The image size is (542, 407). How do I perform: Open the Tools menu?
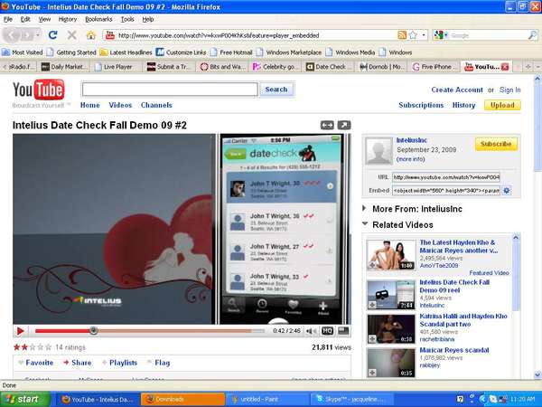pyautogui.click(x=127, y=19)
